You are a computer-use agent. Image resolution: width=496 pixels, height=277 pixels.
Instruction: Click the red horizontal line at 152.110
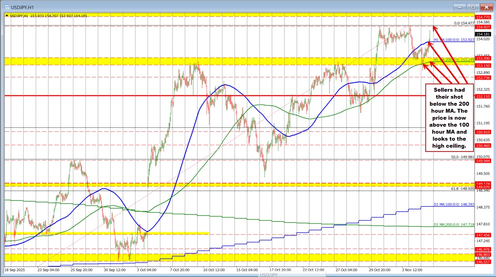click(233, 95)
